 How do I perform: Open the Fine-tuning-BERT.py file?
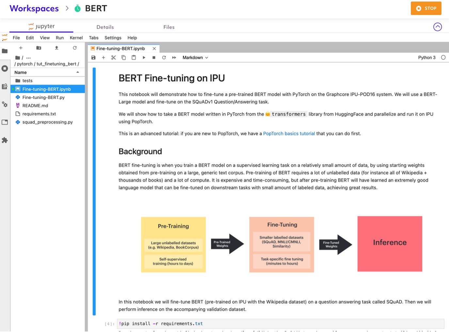click(x=48, y=97)
